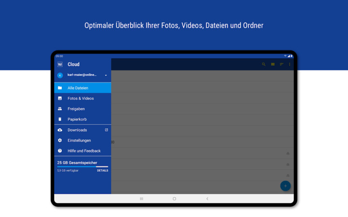Click the Freigaben people icon

point(60,109)
